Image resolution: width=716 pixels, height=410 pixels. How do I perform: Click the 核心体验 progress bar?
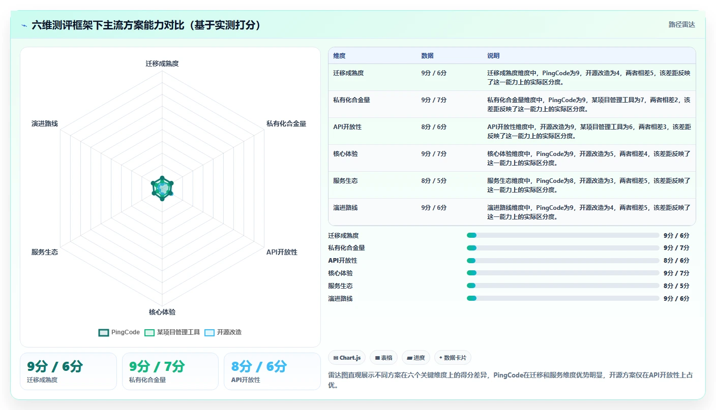tap(563, 273)
